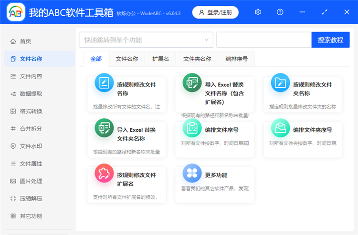This screenshot has width=358, height=235.
Task: Open 按规则修改文件夹名称 card title
Action: click(x=312, y=89)
